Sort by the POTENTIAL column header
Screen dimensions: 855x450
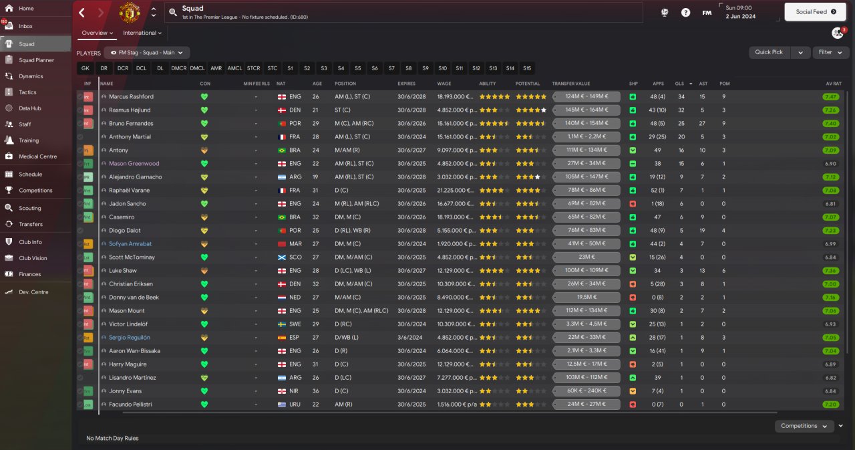[x=528, y=84]
